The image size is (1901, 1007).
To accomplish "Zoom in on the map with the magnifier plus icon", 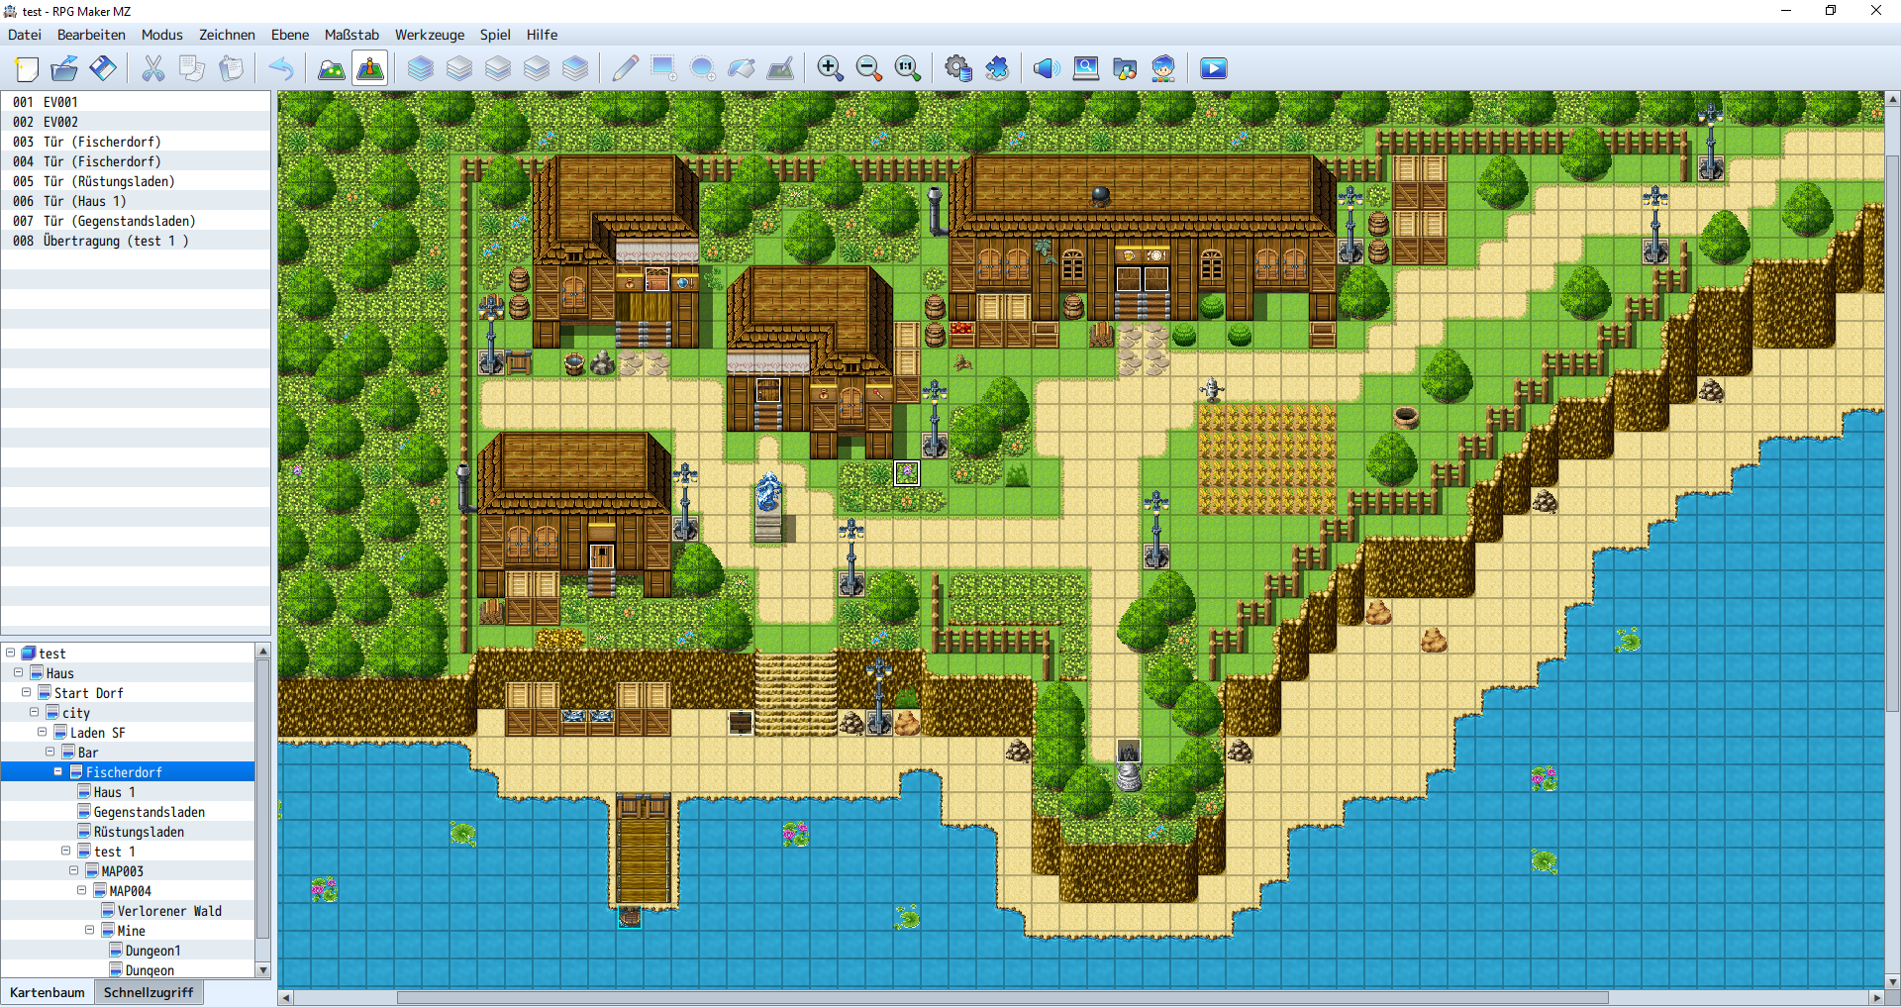I will click(x=830, y=68).
